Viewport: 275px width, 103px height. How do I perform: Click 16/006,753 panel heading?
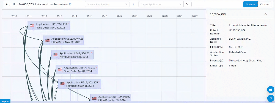218,14
